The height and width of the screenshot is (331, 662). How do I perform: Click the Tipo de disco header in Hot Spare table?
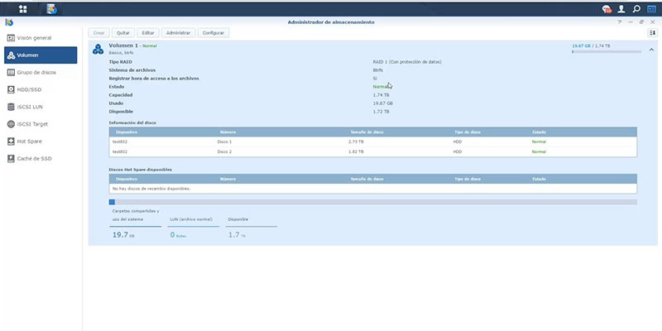pos(468,179)
